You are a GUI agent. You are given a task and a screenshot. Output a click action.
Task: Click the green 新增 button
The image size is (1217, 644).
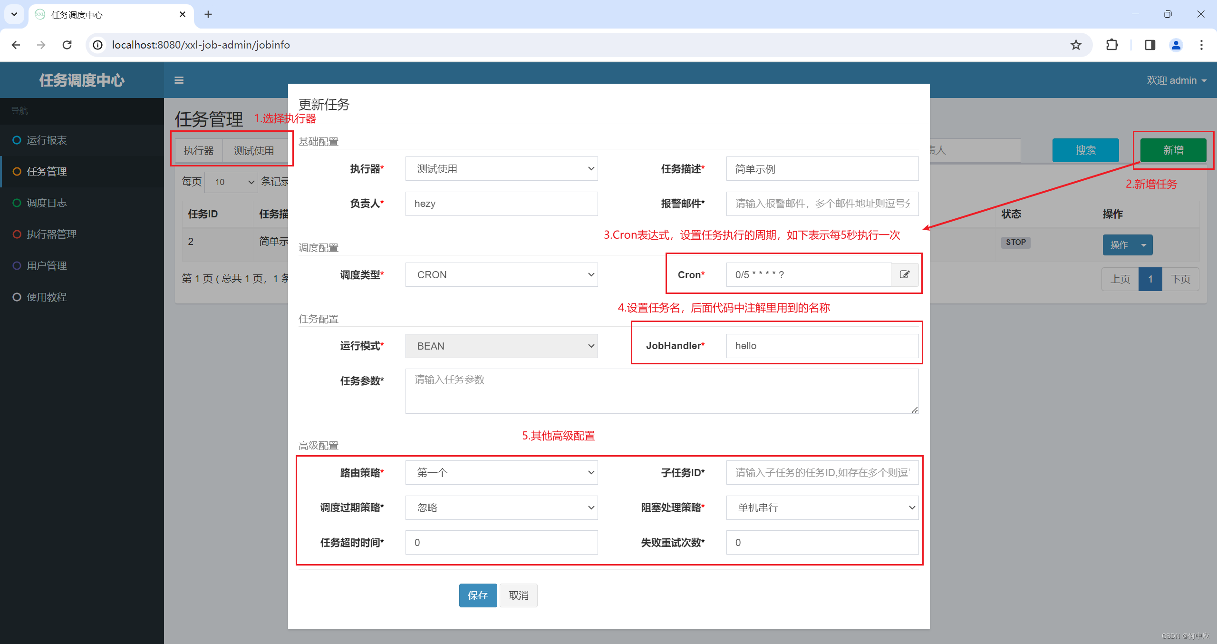pyautogui.click(x=1173, y=150)
